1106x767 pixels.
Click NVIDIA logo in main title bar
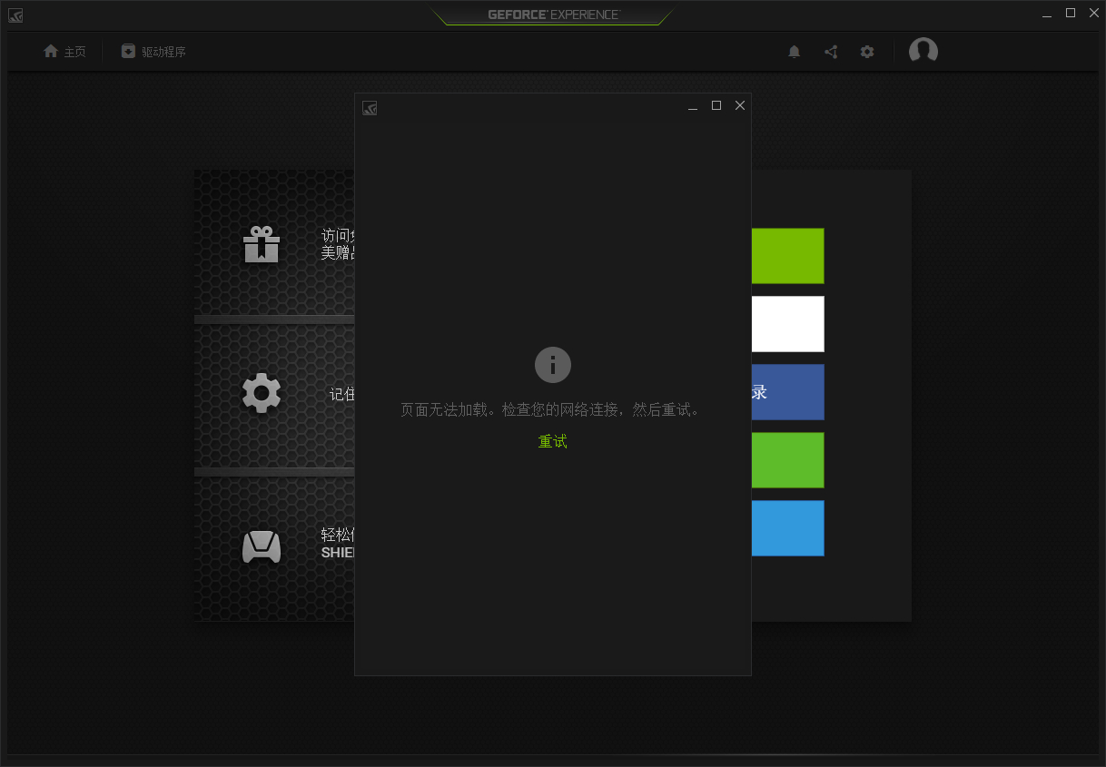point(15,15)
